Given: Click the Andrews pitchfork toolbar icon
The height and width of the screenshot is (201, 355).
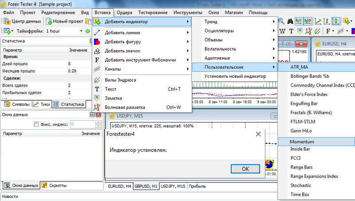Looking at the screenshot, I should point(317,31).
